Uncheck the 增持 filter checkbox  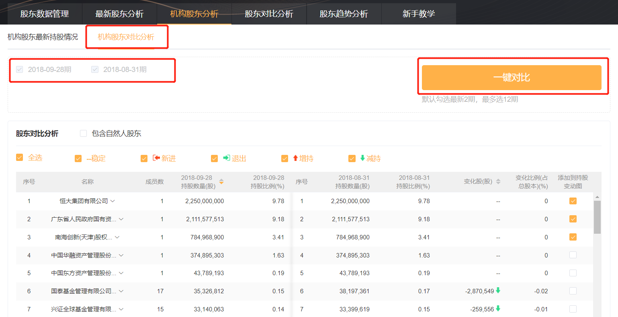[284, 158]
